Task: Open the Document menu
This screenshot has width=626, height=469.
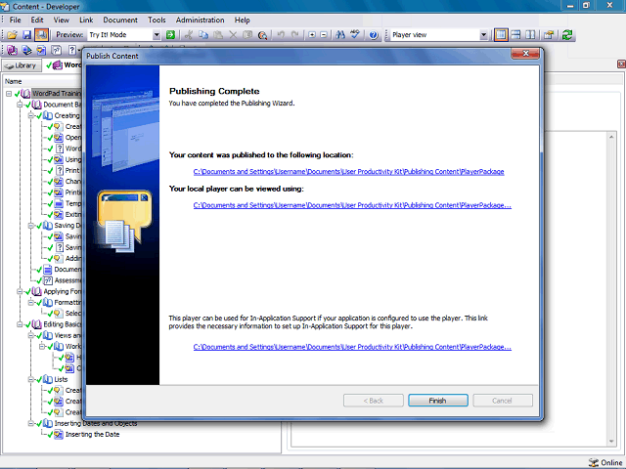Action: click(120, 20)
